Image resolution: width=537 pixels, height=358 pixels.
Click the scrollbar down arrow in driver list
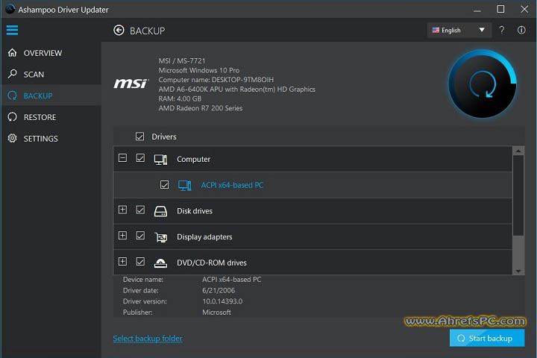point(518,271)
